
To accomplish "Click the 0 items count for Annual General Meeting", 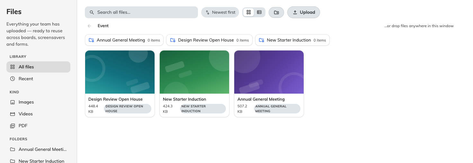I will (x=154, y=40).
